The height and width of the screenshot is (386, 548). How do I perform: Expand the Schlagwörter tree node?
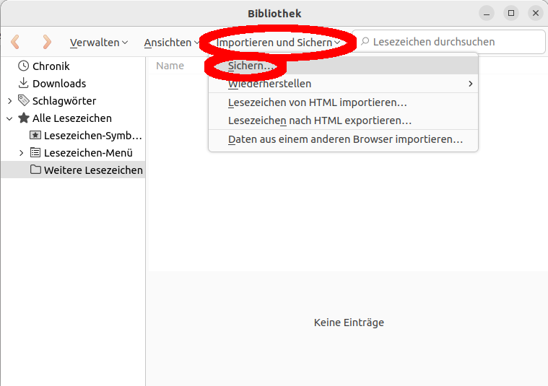tap(9, 101)
